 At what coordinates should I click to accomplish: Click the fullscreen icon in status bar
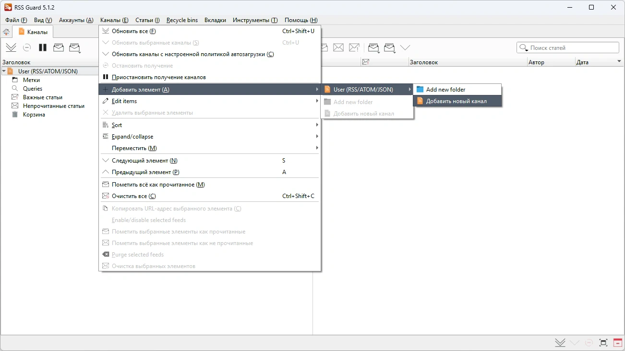pos(603,342)
